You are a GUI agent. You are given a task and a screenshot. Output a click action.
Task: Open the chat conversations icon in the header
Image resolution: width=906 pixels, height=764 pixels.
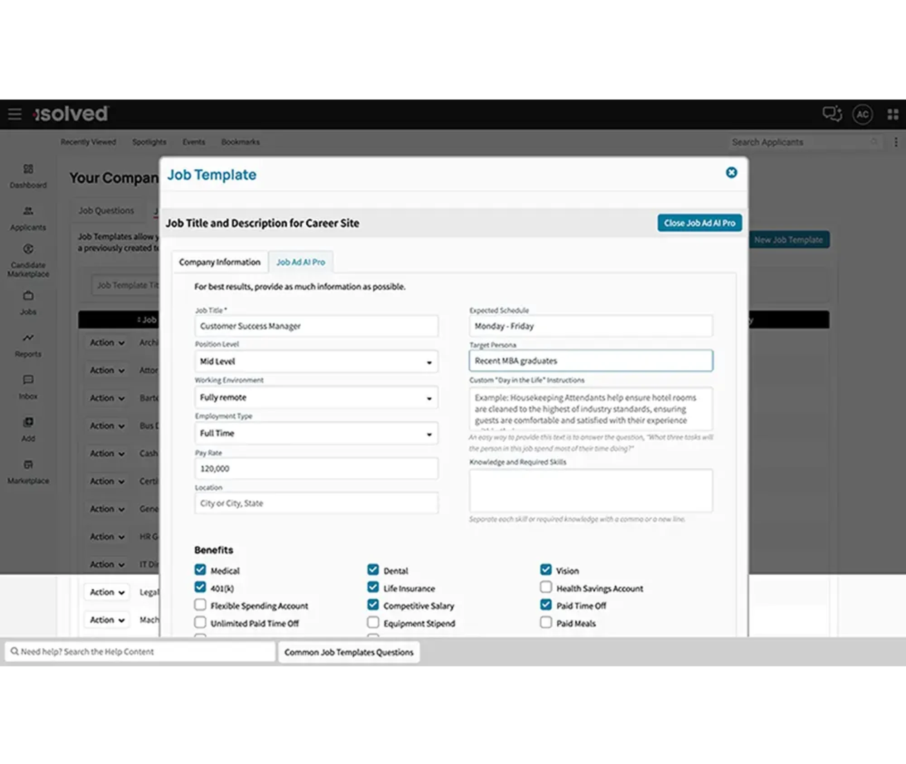(x=833, y=114)
